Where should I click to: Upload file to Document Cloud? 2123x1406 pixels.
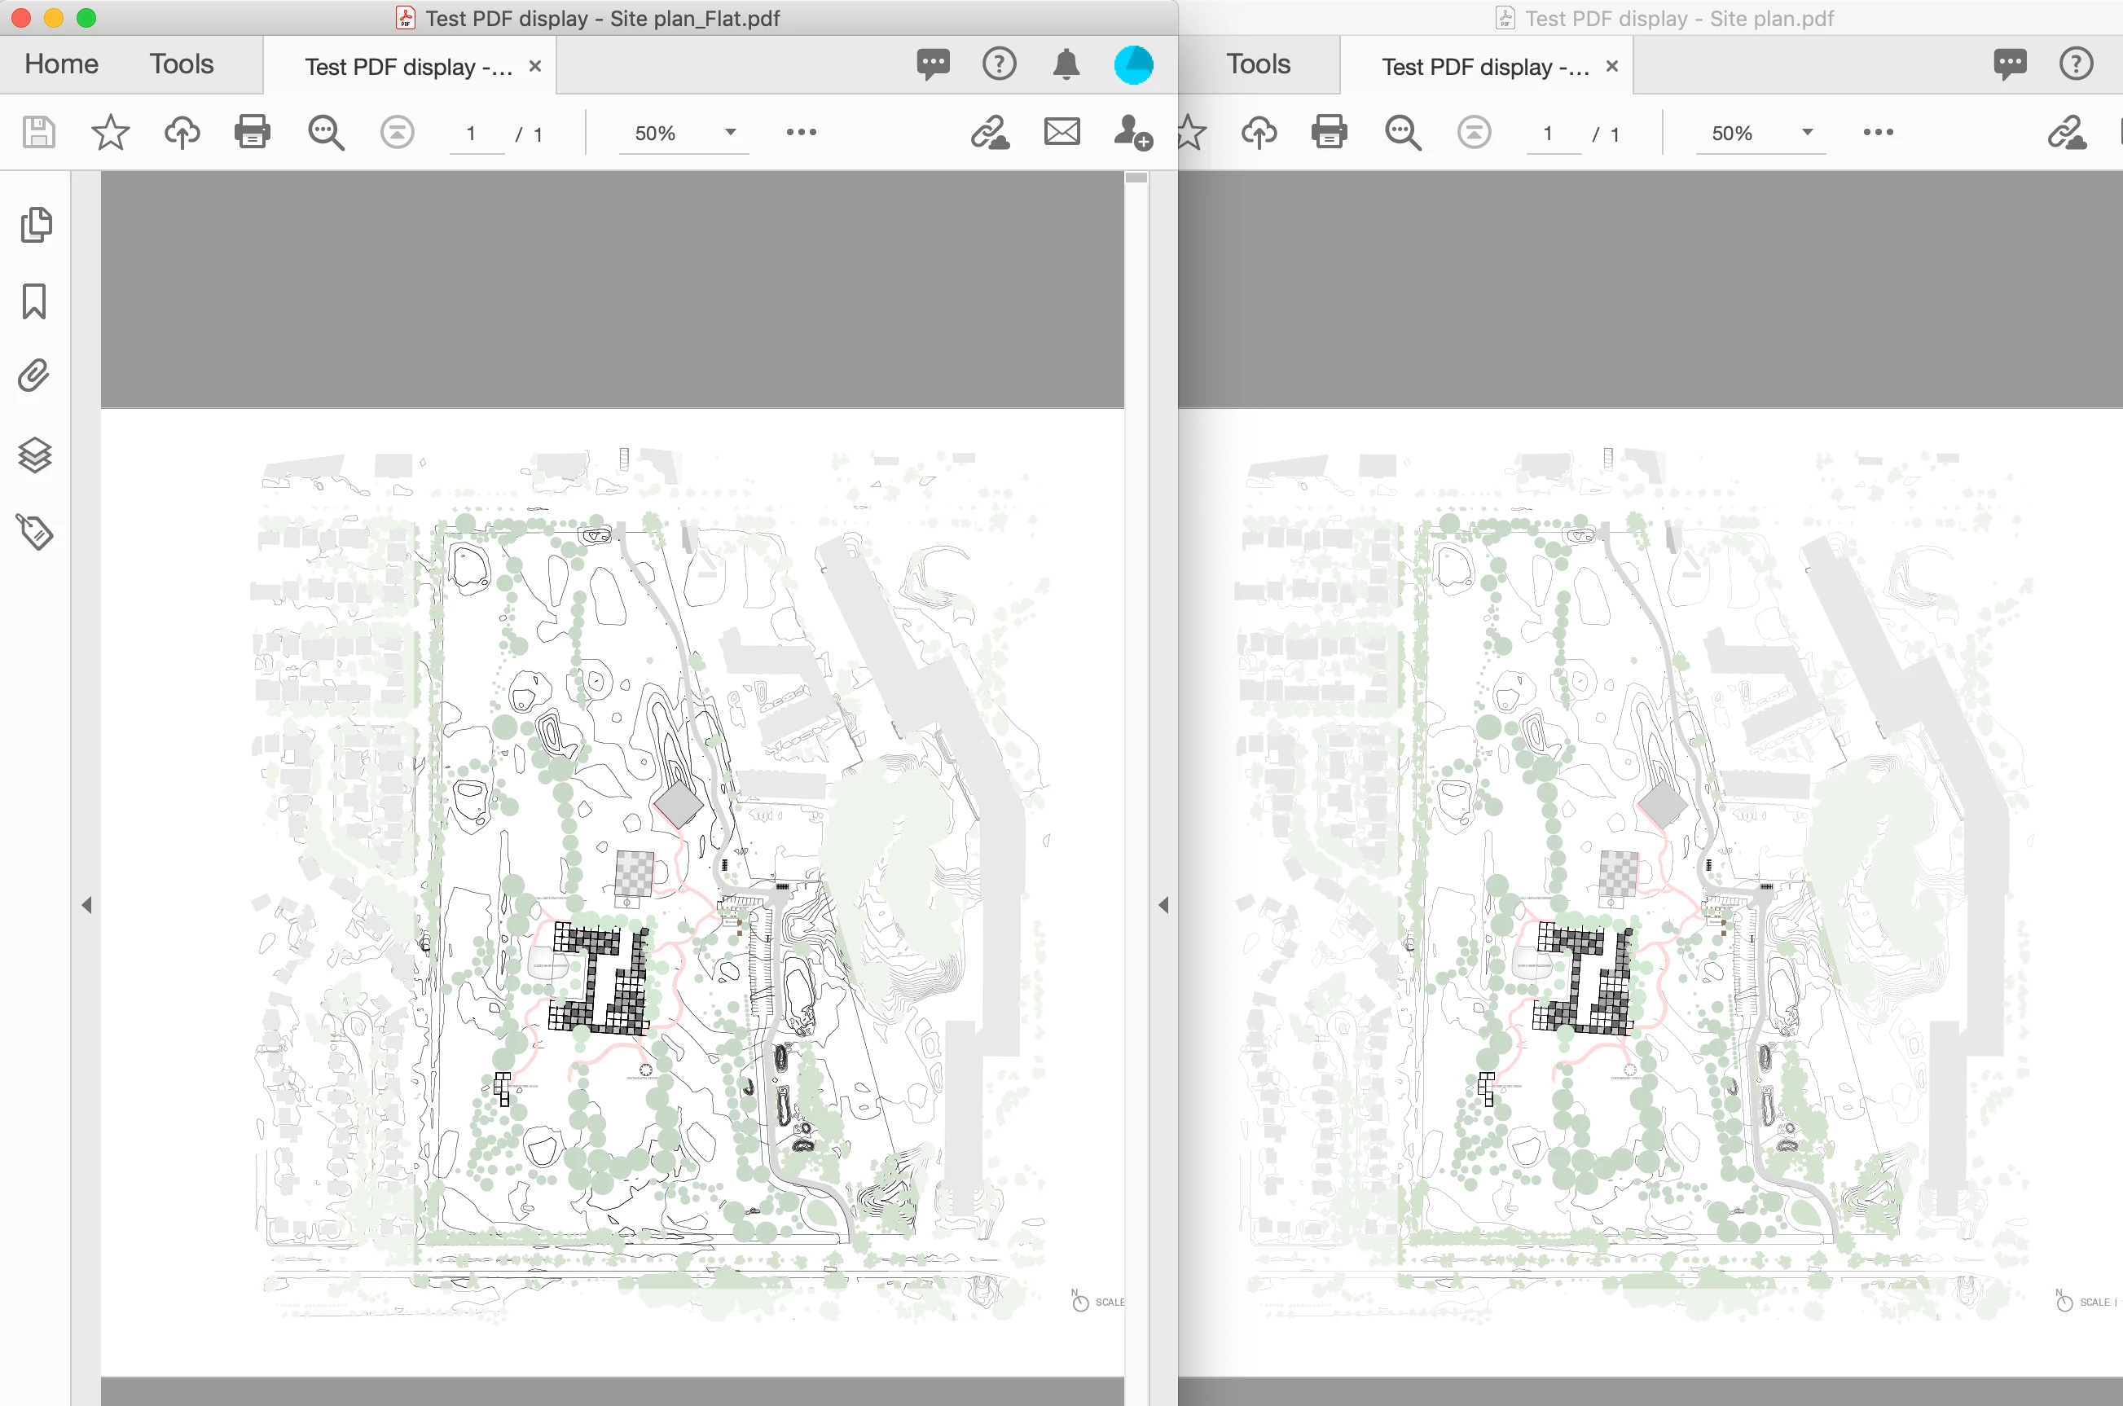coord(182,133)
